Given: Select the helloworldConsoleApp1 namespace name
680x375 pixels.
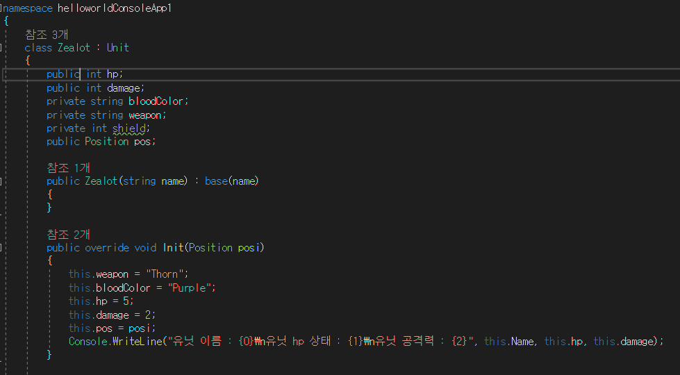Looking at the screenshot, I should (x=115, y=8).
